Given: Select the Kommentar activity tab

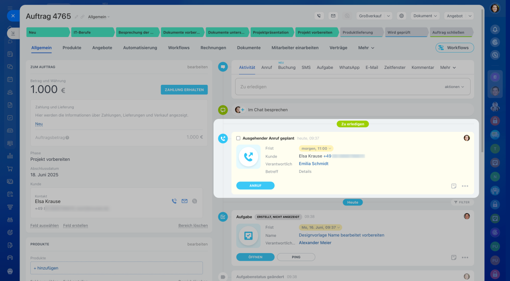Looking at the screenshot, I should [x=423, y=68].
